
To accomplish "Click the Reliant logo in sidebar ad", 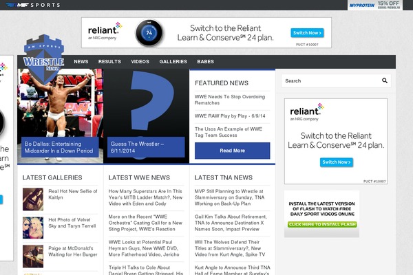I will tap(307, 112).
